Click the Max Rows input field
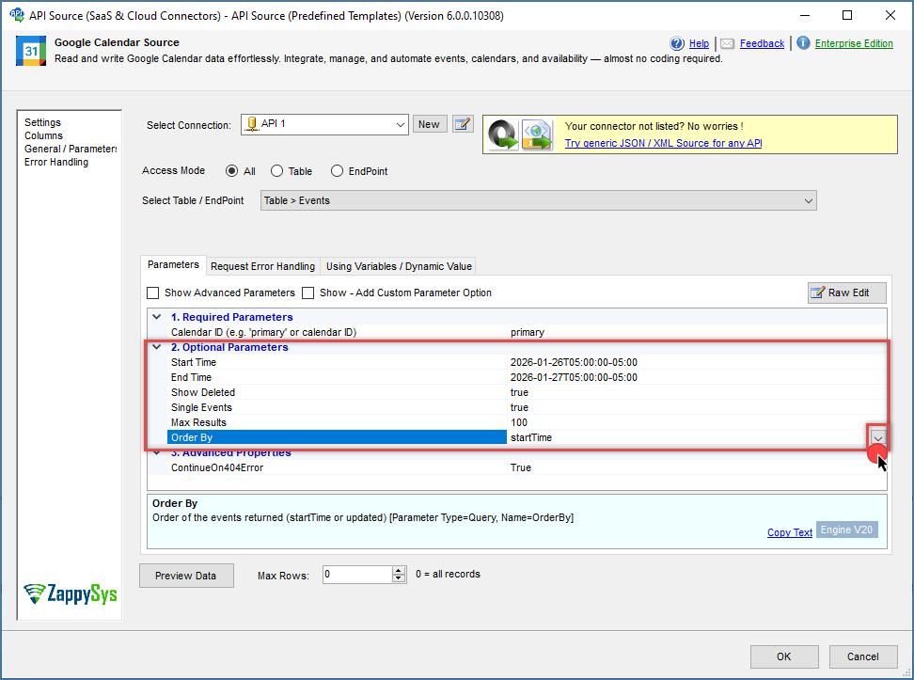Image resolution: width=914 pixels, height=680 pixels. (x=356, y=575)
